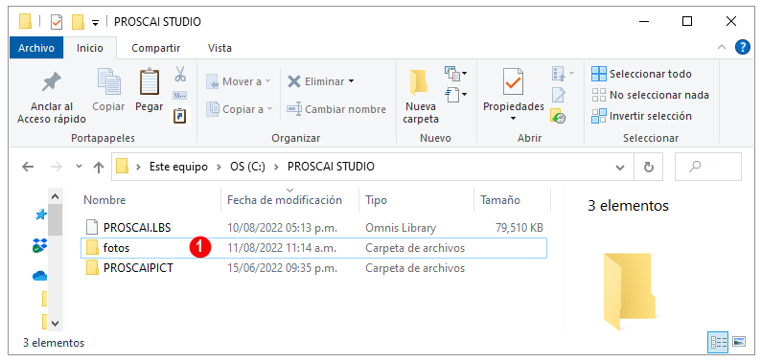Switch to the Vista tab

[x=219, y=48]
